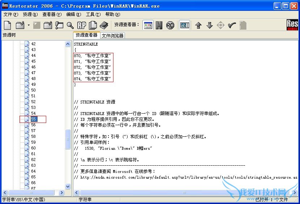This screenshot has height=204, width=300.
Task: Maximize the Restorator 2006 window
Action: 286,6
